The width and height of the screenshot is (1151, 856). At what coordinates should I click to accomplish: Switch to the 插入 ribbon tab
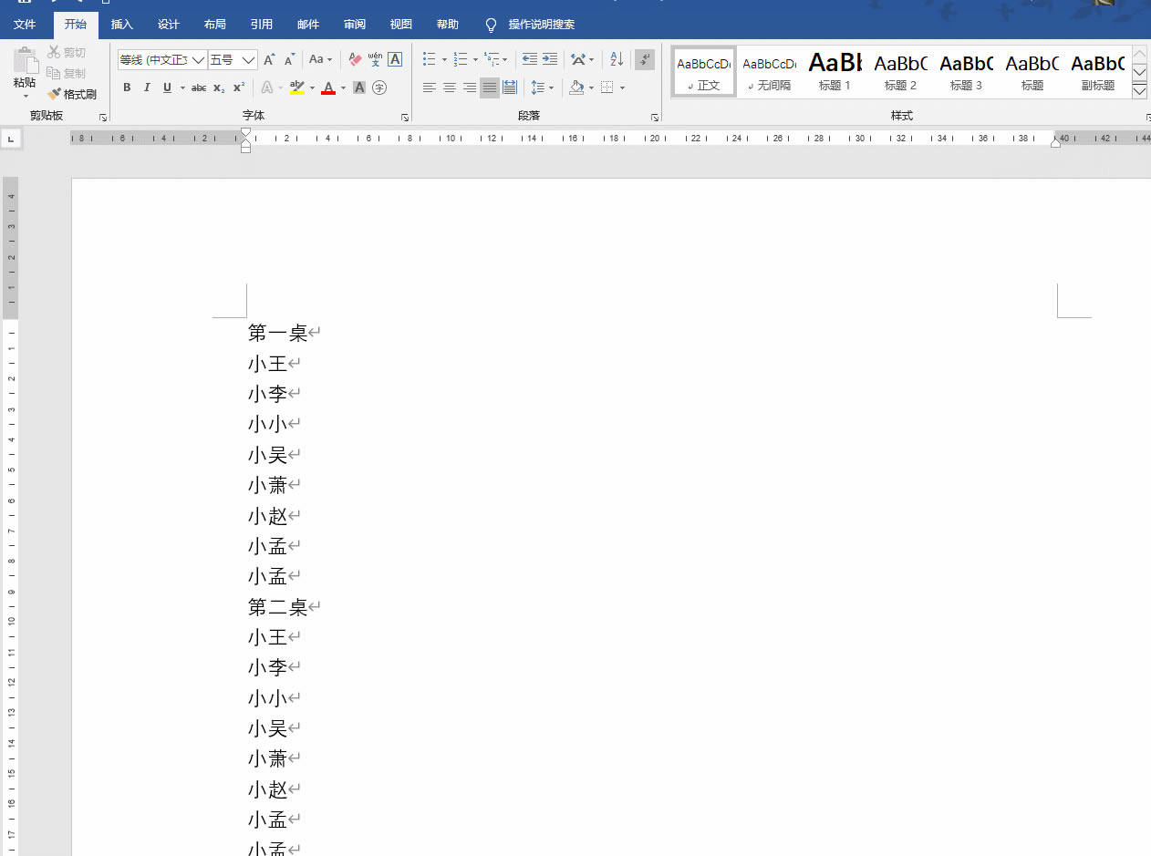(122, 25)
